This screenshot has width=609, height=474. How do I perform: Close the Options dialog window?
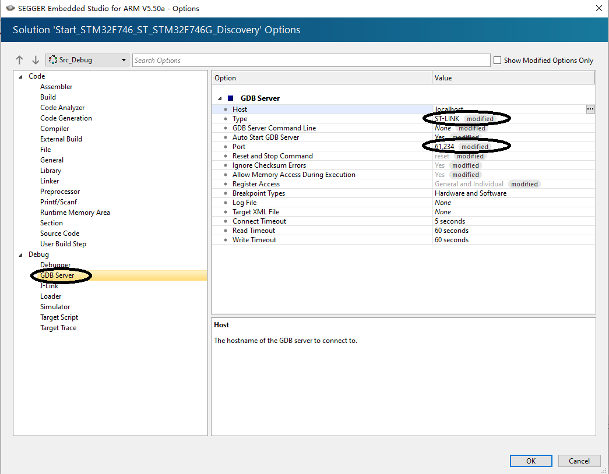pos(599,8)
